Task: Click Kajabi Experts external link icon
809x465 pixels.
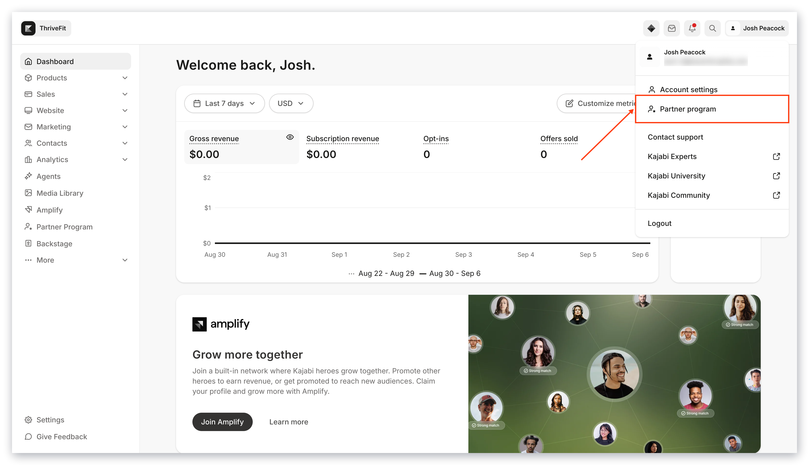Action: click(776, 156)
